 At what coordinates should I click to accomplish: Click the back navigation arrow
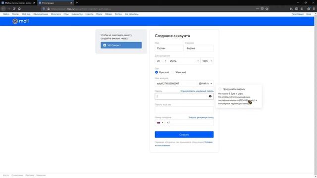(3, 9)
